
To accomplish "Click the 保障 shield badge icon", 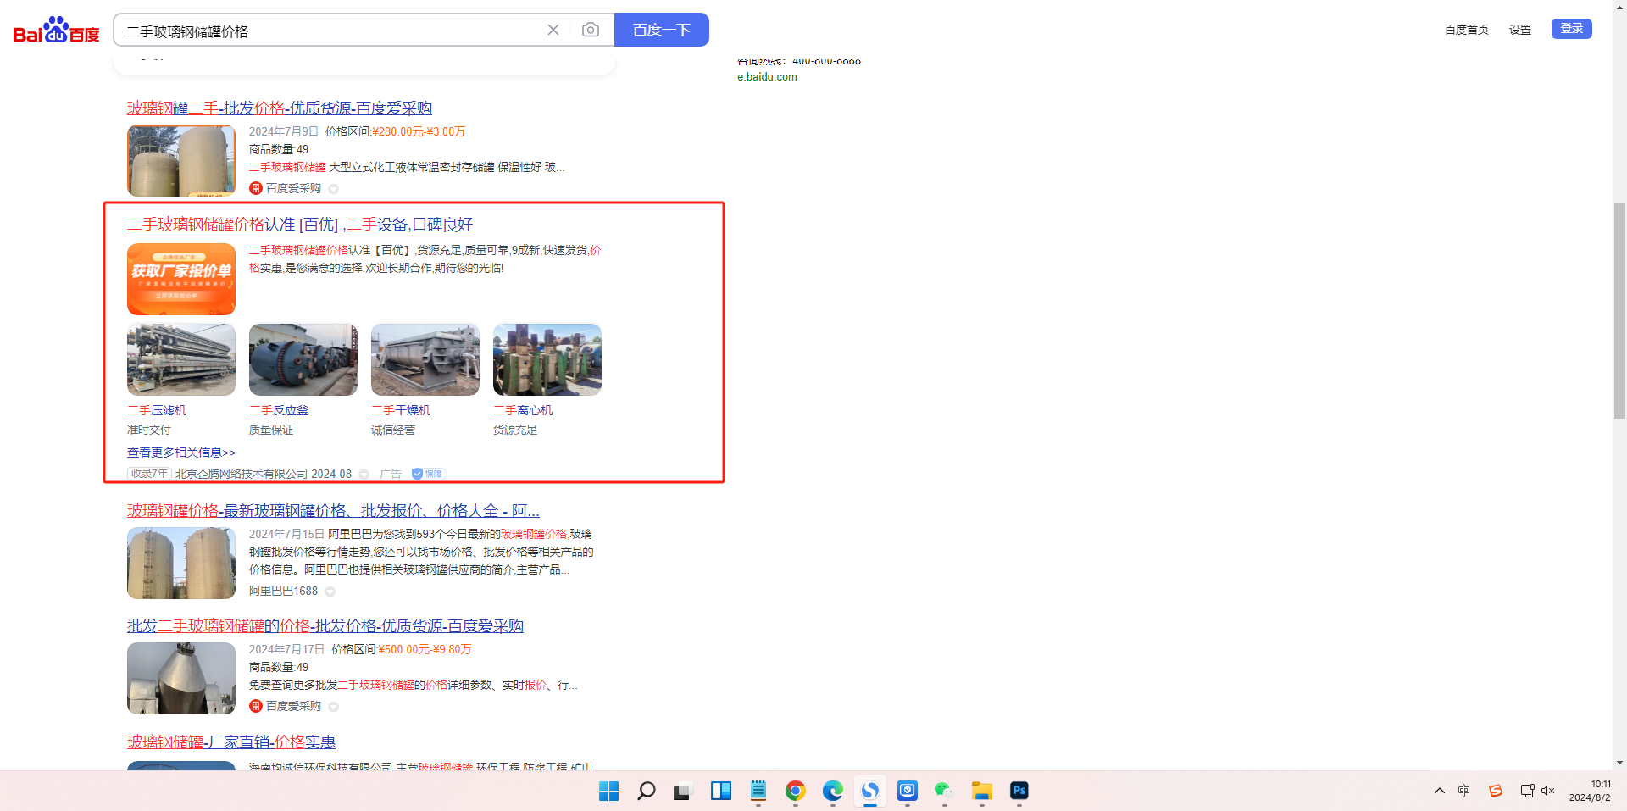I will [429, 474].
